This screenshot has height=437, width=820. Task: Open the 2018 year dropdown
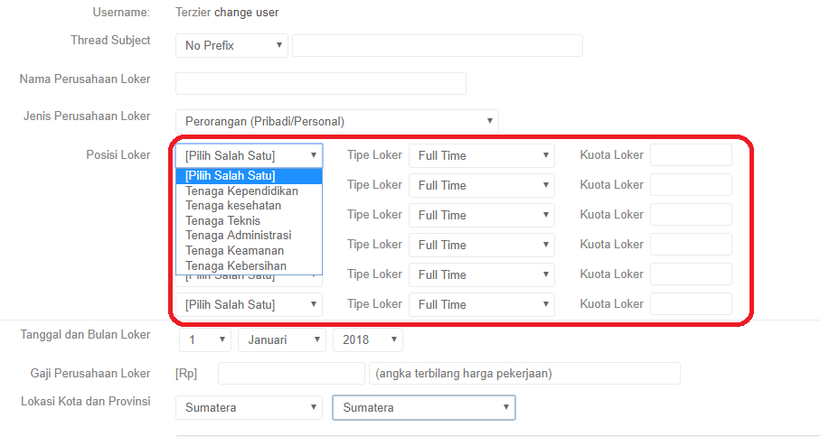coord(367,339)
